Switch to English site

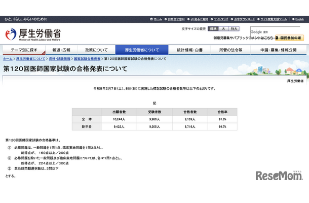coord(299,19)
